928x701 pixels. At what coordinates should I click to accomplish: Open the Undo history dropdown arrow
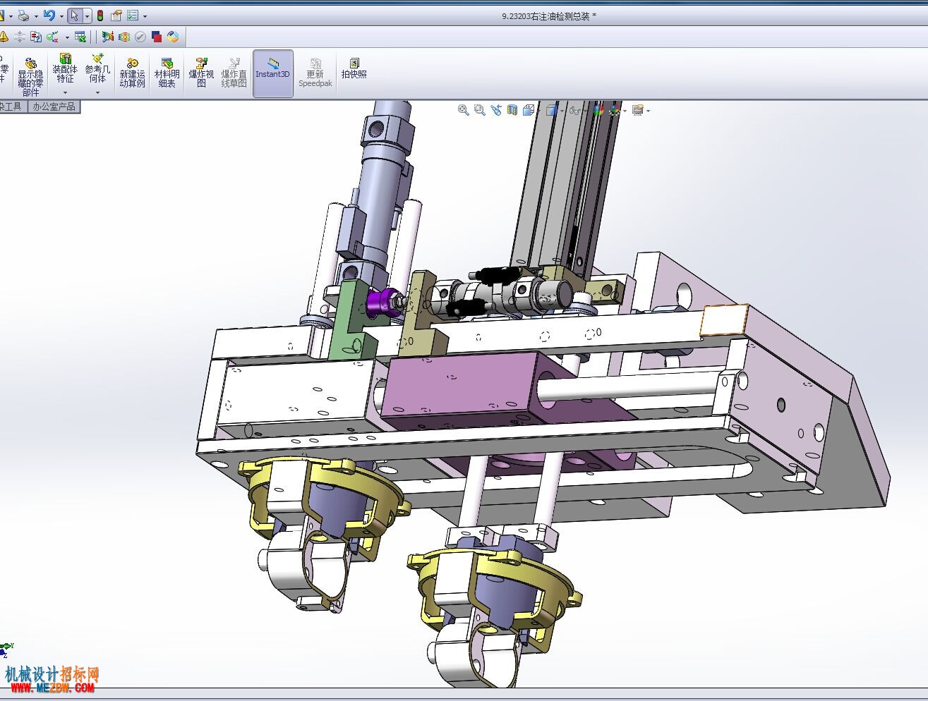pos(61,16)
